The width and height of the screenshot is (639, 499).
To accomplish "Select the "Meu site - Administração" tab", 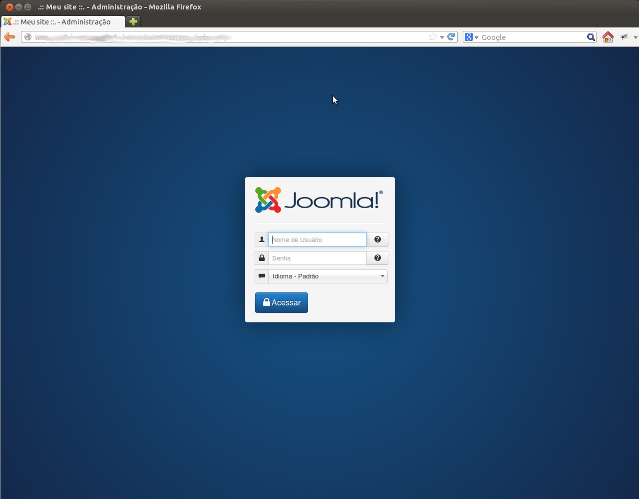I will [x=62, y=22].
